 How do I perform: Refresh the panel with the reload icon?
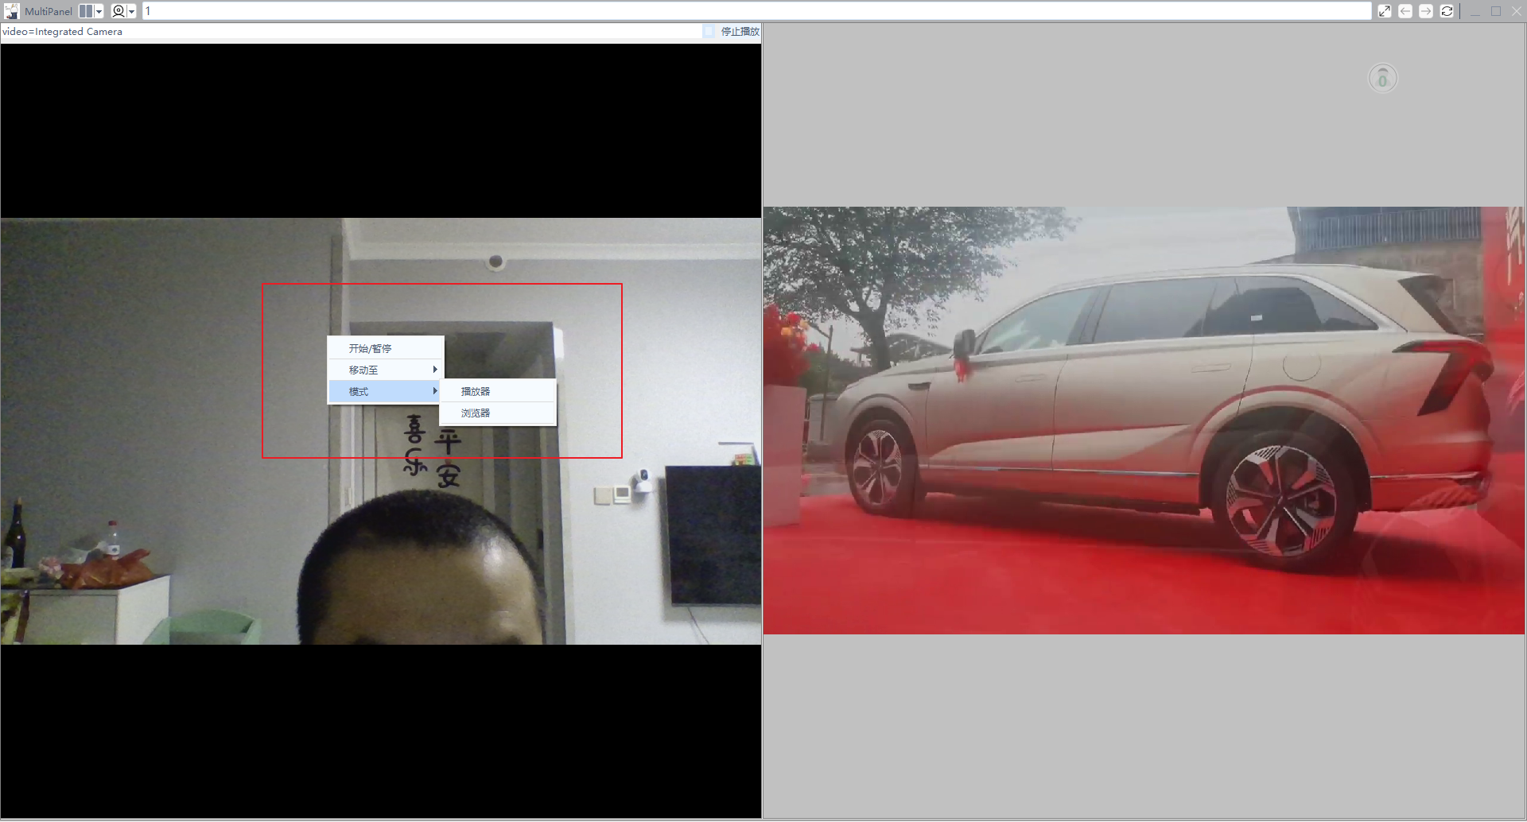(1447, 11)
